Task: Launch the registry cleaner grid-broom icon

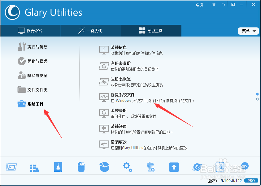Action: pos(35,167)
